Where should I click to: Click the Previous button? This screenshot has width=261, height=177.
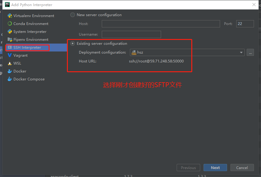click(189, 168)
